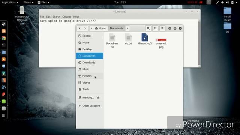Open Recent in Files sidebar
240x135 pixels.
[x=90, y=36]
